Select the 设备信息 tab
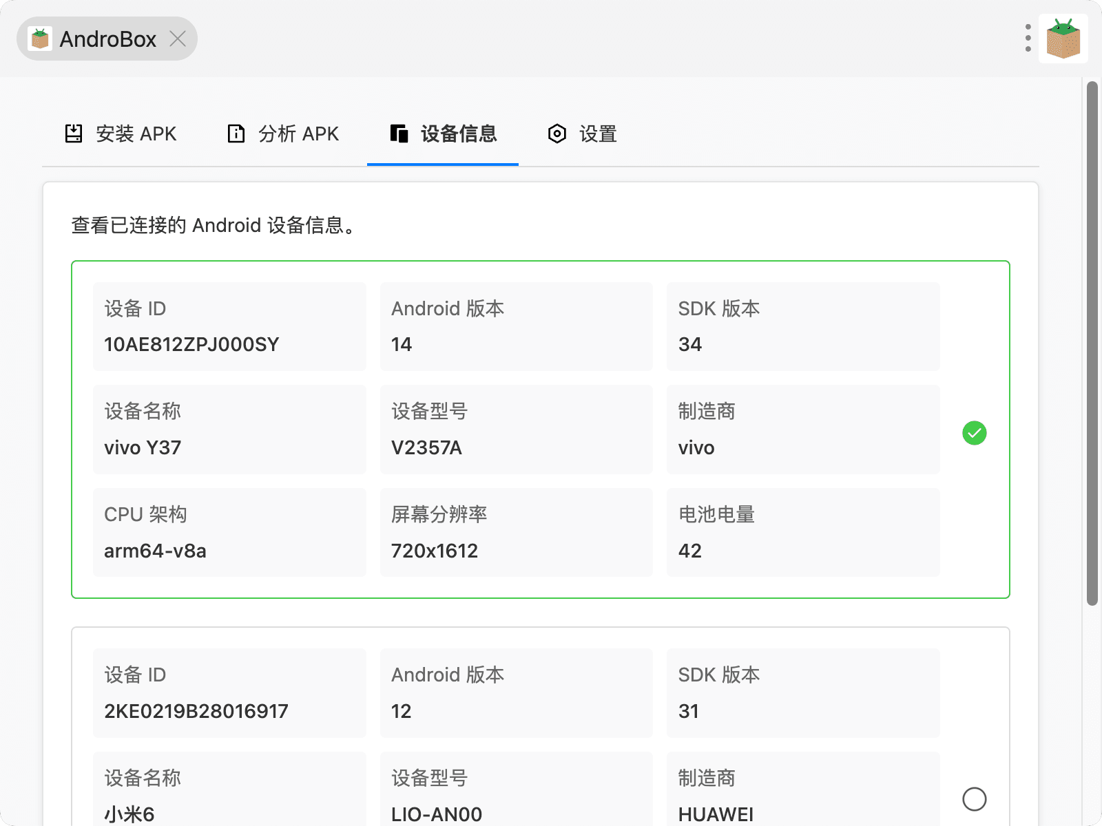Screen dimensions: 1102x826 (443, 134)
